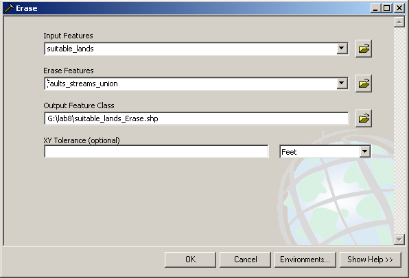Open folder browser for Input Features
Viewport: 409px width, 278px height.
coord(364,49)
